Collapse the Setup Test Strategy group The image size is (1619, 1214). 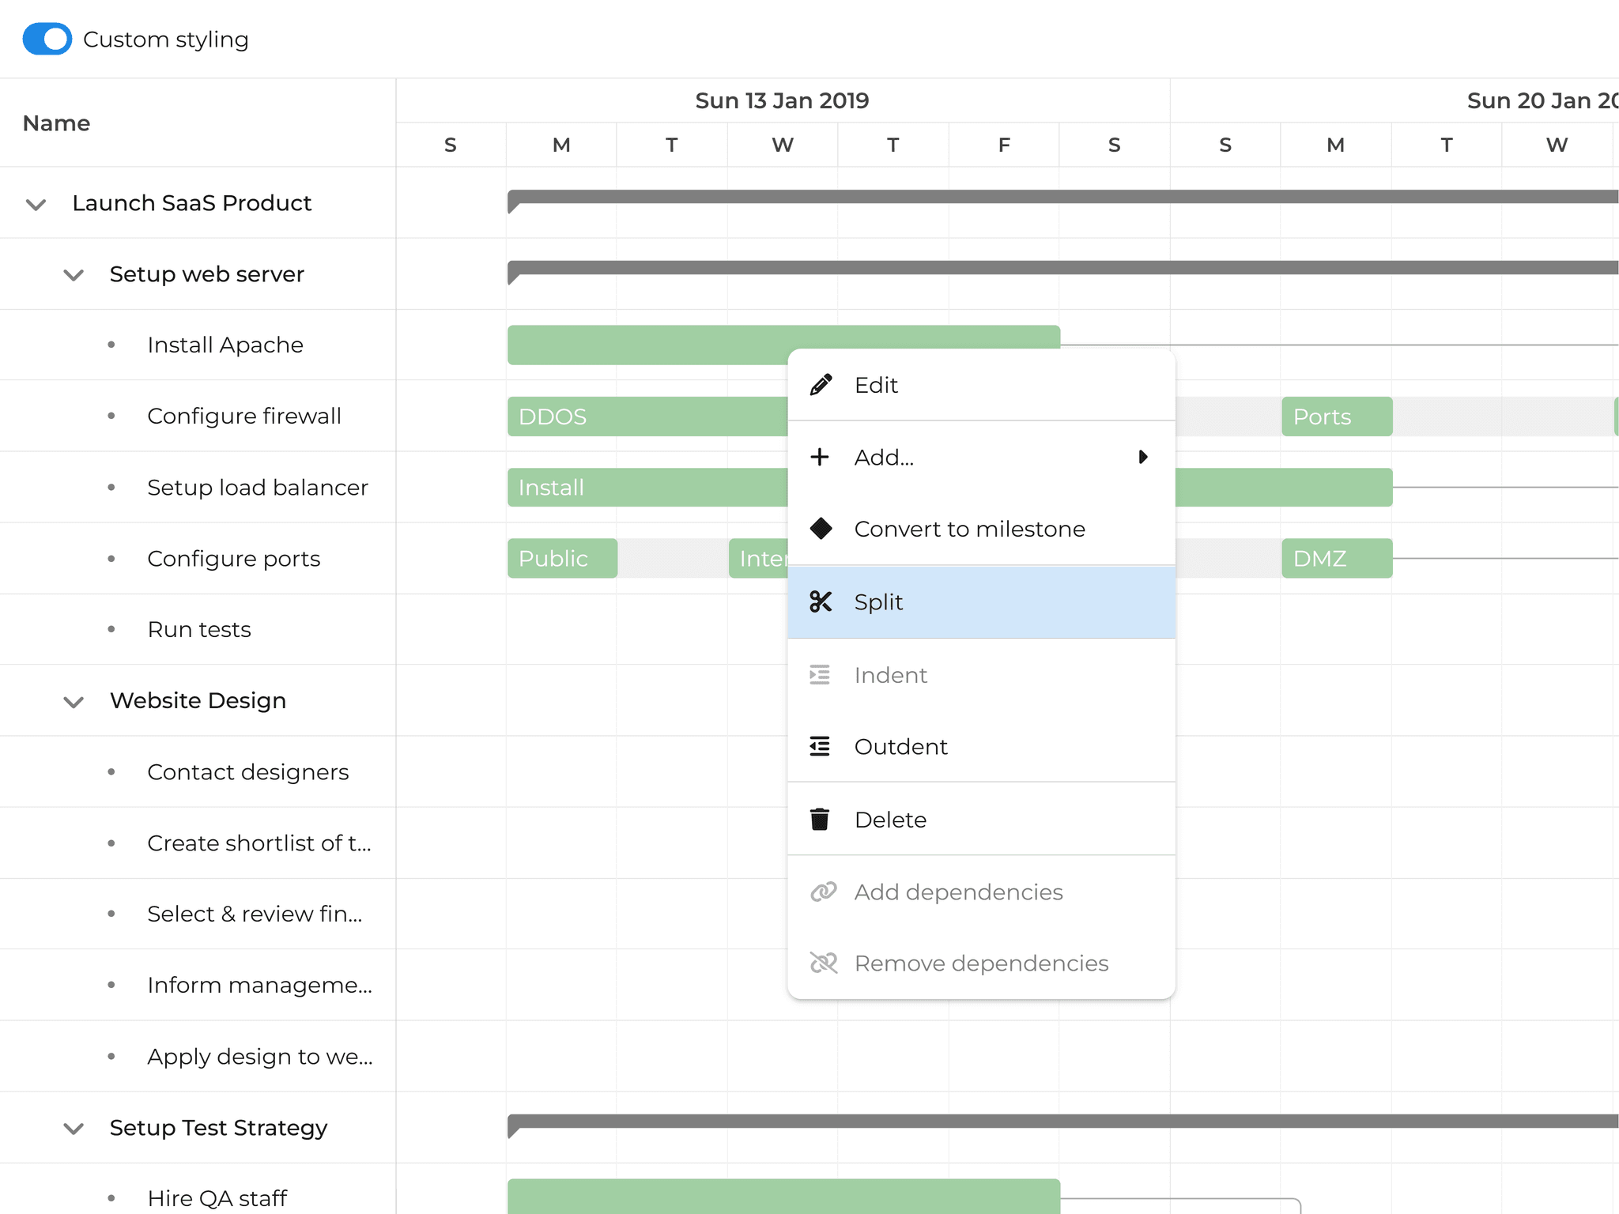pos(74,1128)
